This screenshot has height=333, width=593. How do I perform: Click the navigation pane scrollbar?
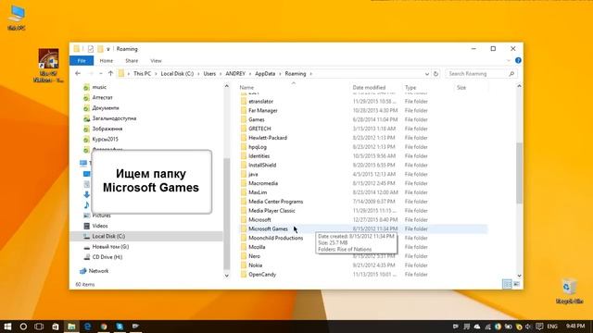pyautogui.click(x=227, y=214)
